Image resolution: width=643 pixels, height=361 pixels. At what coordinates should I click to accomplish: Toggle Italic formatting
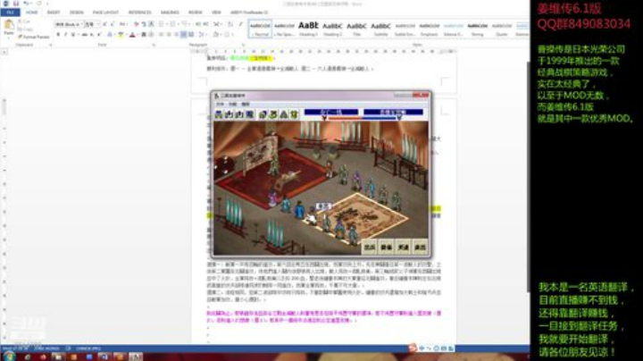(x=65, y=35)
